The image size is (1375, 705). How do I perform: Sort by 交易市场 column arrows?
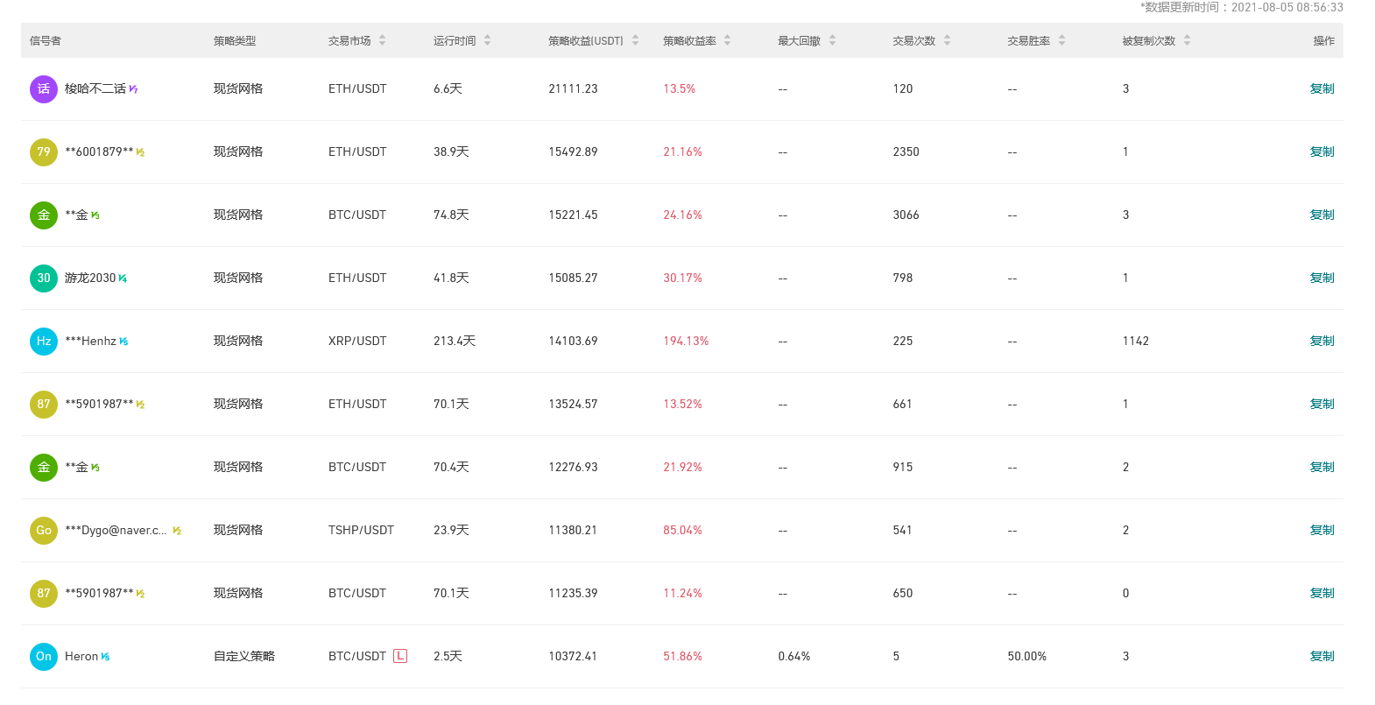click(x=382, y=40)
